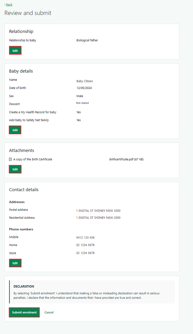Click the PDF file icon in Attachments
This screenshot has height=334, width=193.
click(x=11, y=159)
